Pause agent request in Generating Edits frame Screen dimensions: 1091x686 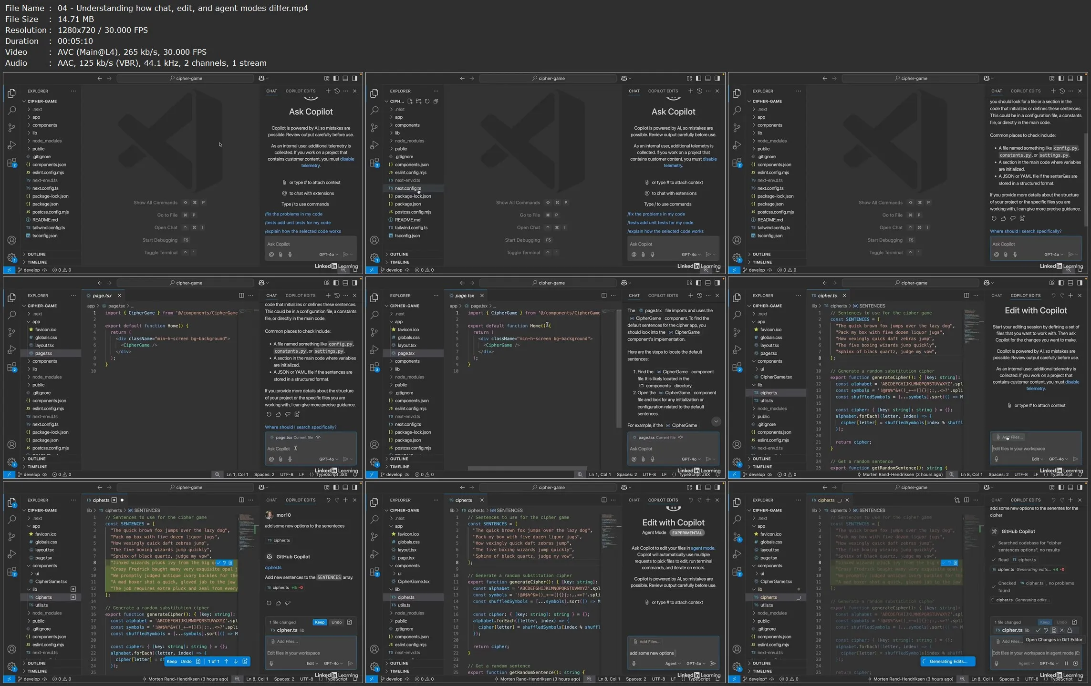click(1066, 663)
